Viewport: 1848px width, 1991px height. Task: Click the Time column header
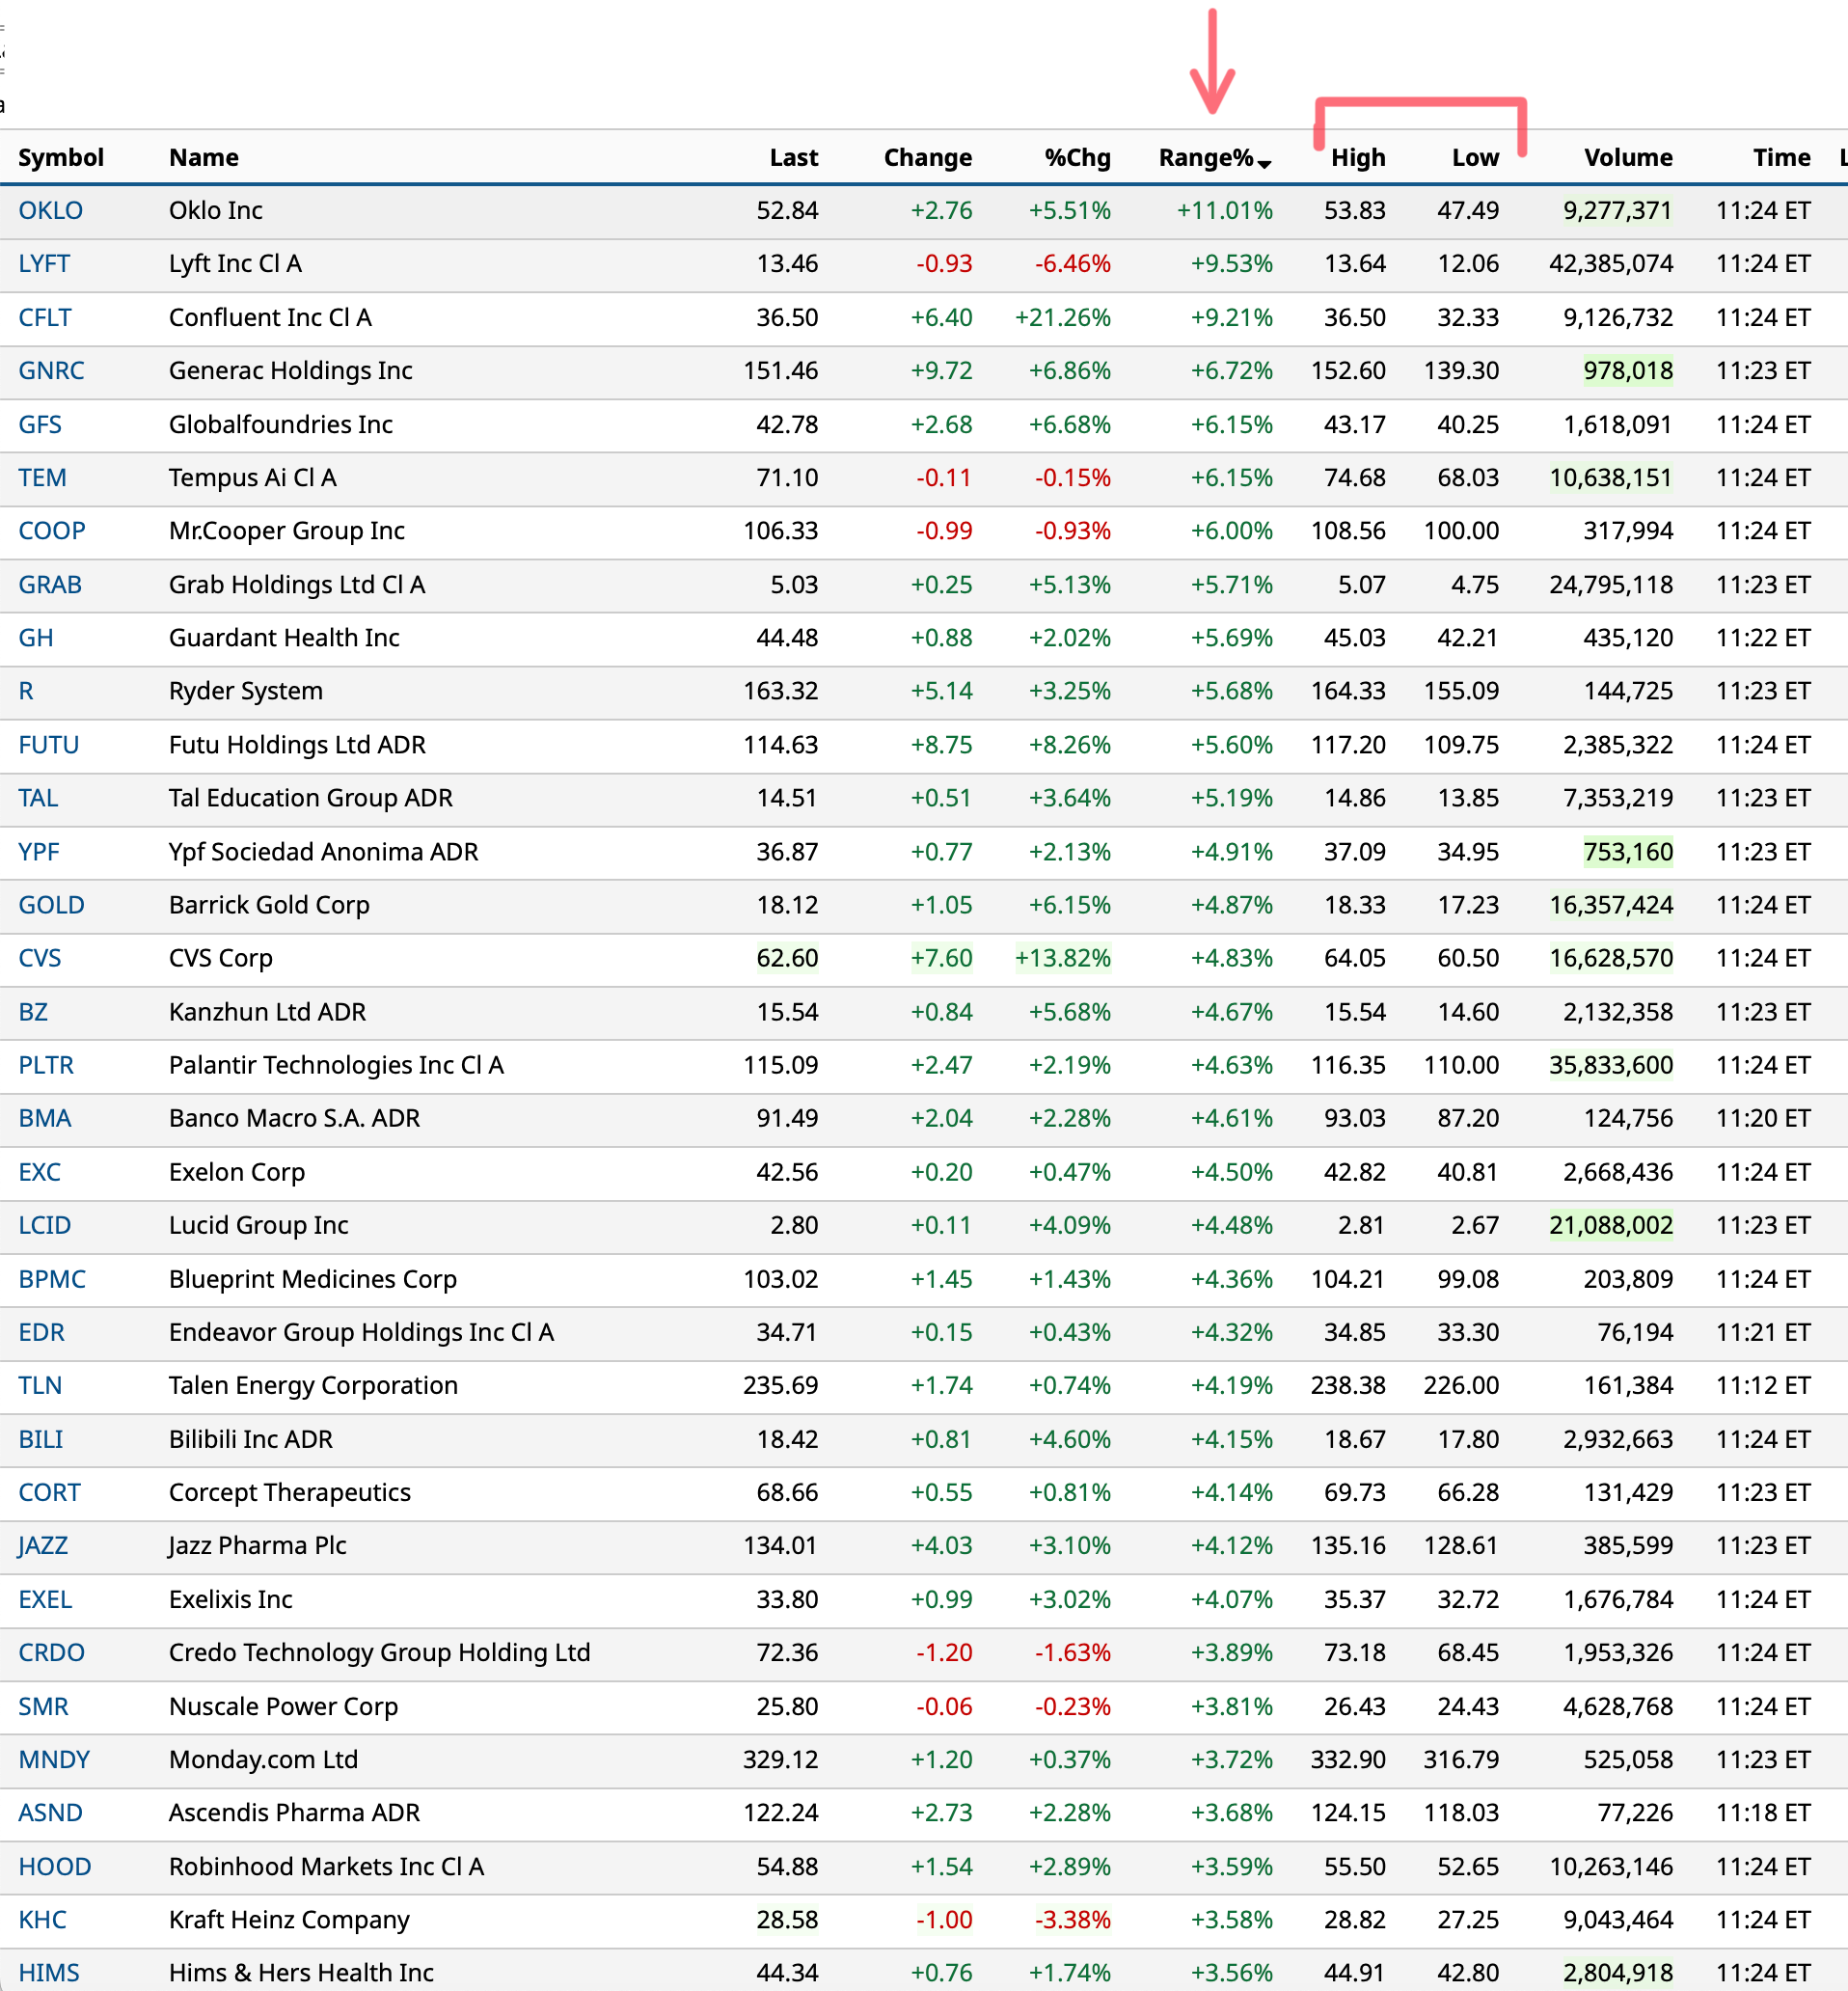pyautogui.click(x=1781, y=158)
